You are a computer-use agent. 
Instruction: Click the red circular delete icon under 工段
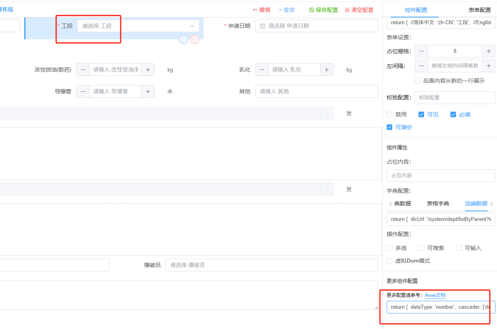pos(194,39)
